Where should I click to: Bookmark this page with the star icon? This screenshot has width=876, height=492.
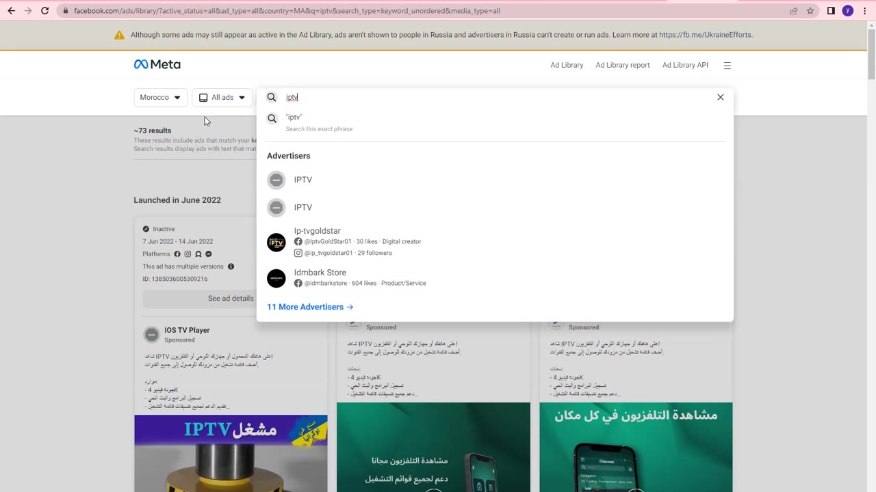(810, 11)
